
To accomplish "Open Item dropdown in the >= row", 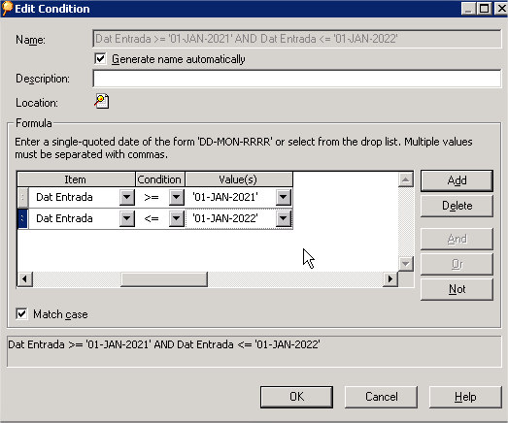I will pos(126,197).
